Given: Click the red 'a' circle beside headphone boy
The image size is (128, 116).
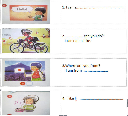Looking at the screenshot, I should pyautogui.click(x=10, y=96).
